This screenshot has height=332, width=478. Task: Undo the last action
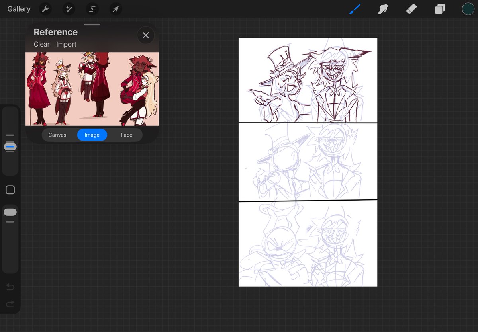10,287
